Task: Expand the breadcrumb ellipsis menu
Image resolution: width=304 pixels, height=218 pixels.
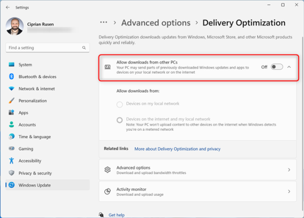Action: [x=103, y=23]
